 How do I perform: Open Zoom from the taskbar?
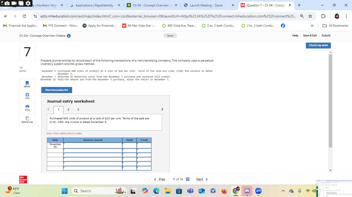[258, 191]
